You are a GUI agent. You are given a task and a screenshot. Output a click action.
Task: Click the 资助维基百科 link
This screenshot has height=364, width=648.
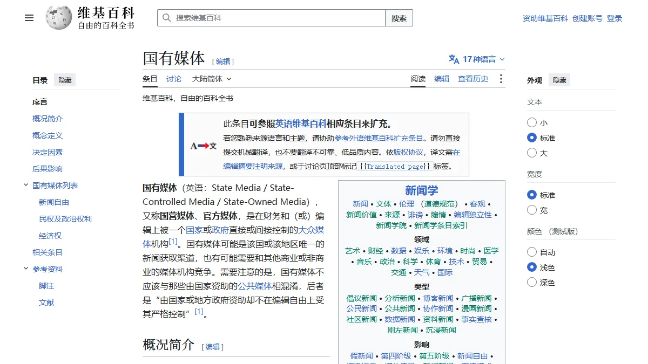(x=545, y=18)
